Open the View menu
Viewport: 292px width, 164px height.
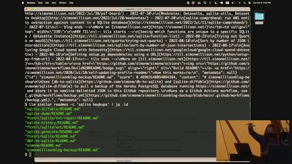click(54, 3)
